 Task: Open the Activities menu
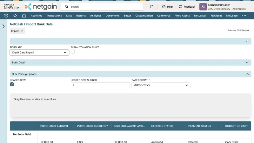click(x=36, y=16)
